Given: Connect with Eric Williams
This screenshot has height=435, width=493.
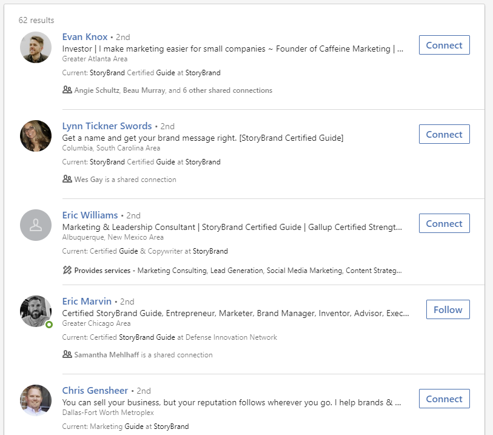Looking at the screenshot, I should coord(444,223).
